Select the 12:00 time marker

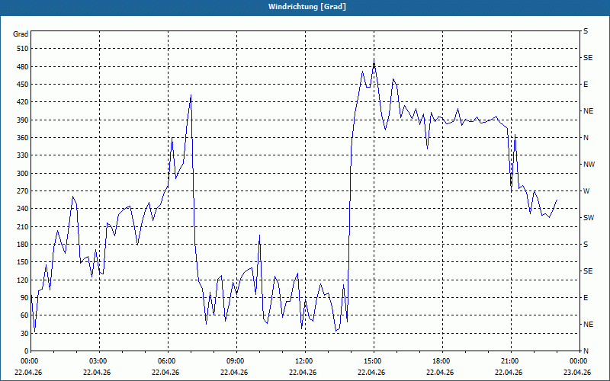(x=303, y=361)
